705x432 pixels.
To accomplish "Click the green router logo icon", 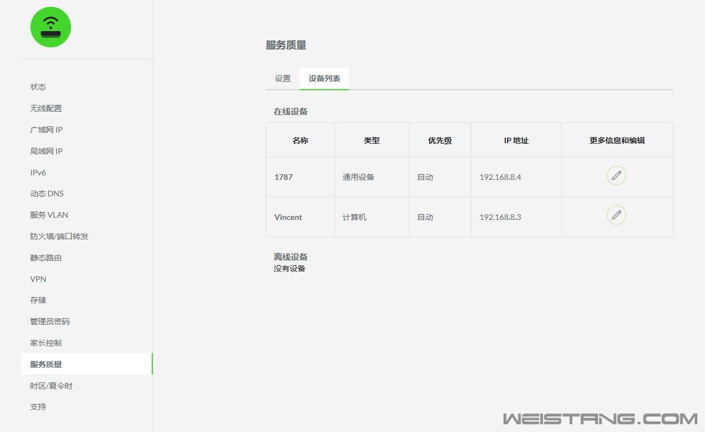I will pos(51,27).
